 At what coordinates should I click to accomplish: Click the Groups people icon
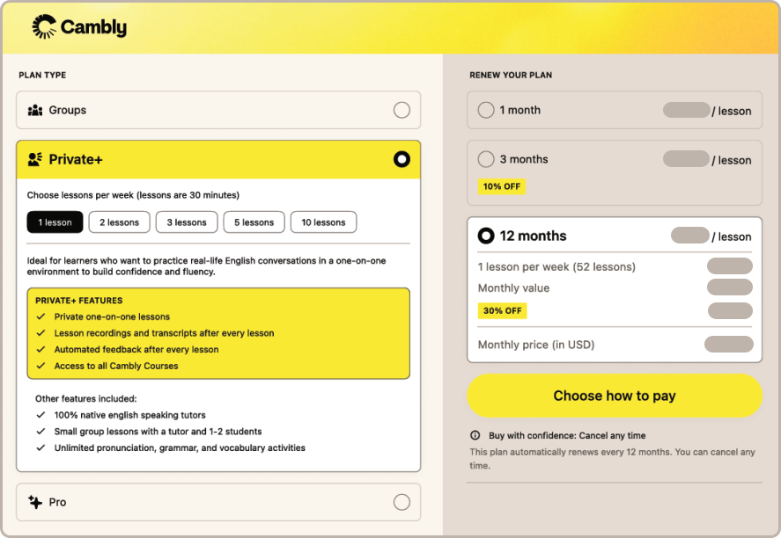click(34, 110)
